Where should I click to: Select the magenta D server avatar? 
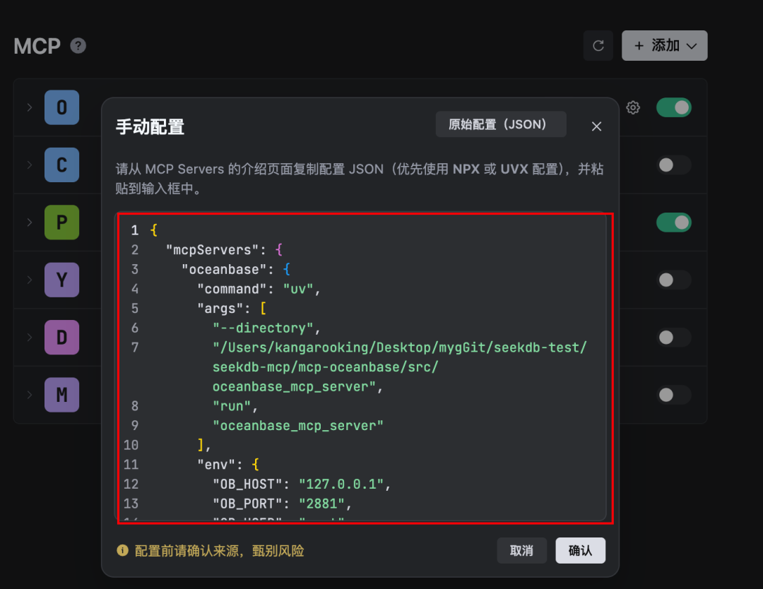click(61, 337)
